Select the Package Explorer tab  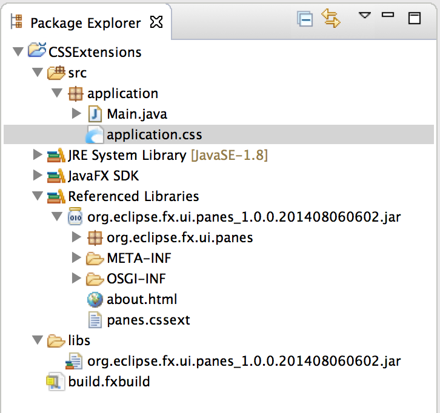[85, 24]
